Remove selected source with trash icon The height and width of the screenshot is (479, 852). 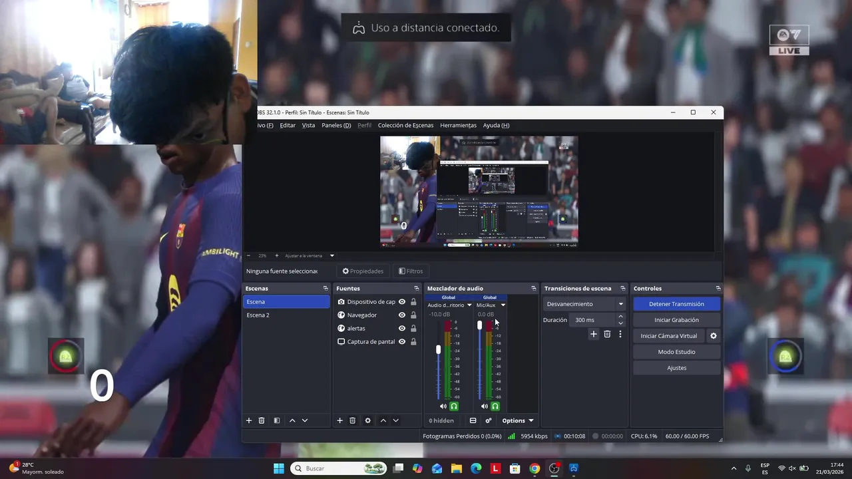[353, 420]
